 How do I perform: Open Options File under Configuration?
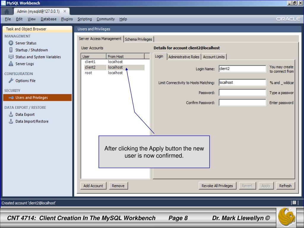pos(26,81)
